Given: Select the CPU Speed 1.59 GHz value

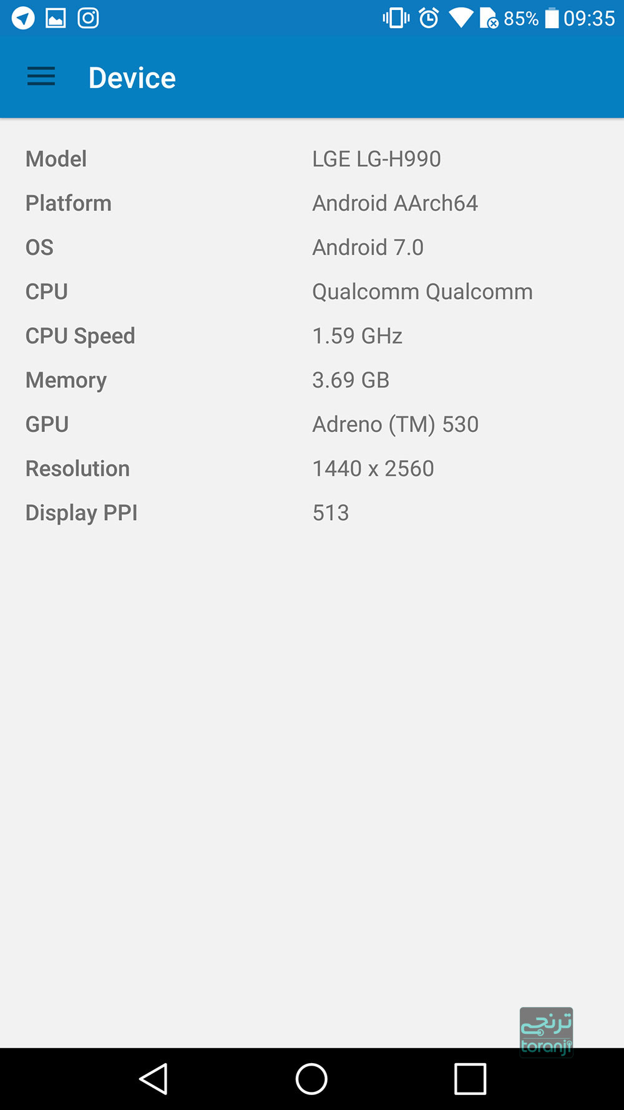Looking at the screenshot, I should coord(357,336).
